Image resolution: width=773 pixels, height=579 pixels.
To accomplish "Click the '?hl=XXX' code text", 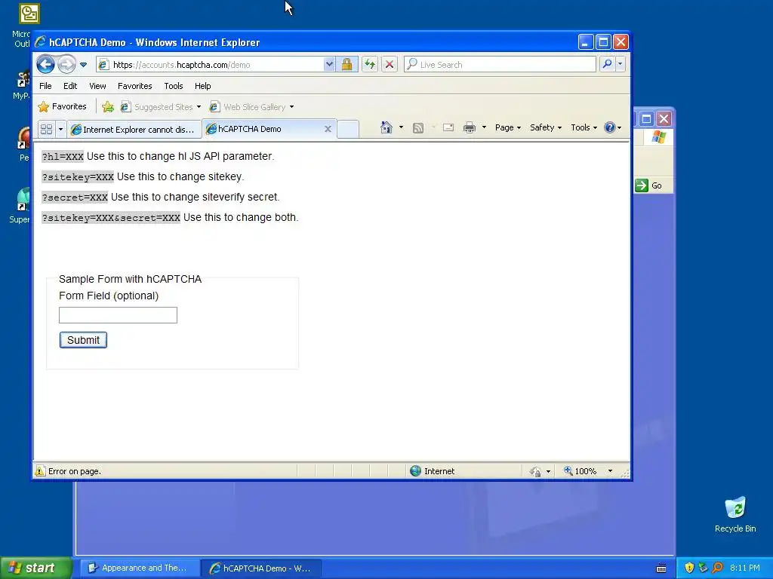I will coord(63,157).
